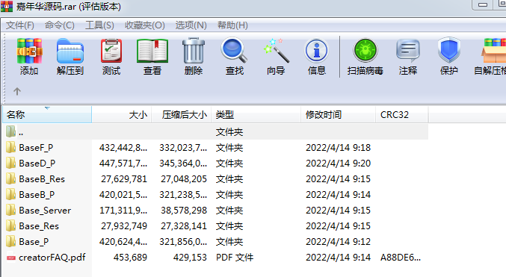Run the Test (测试) archive tool
The height and width of the screenshot is (277, 506).
(x=111, y=51)
